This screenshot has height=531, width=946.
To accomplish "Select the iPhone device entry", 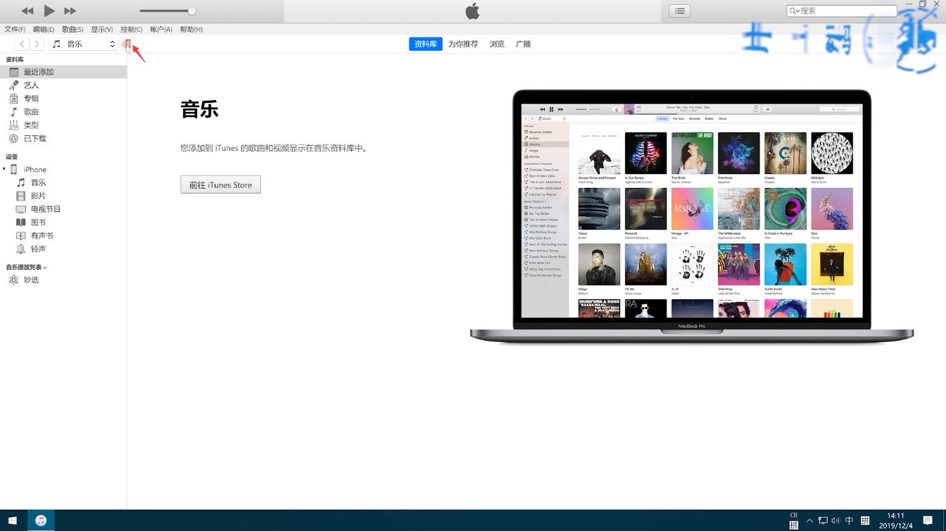I will (63, 170).
